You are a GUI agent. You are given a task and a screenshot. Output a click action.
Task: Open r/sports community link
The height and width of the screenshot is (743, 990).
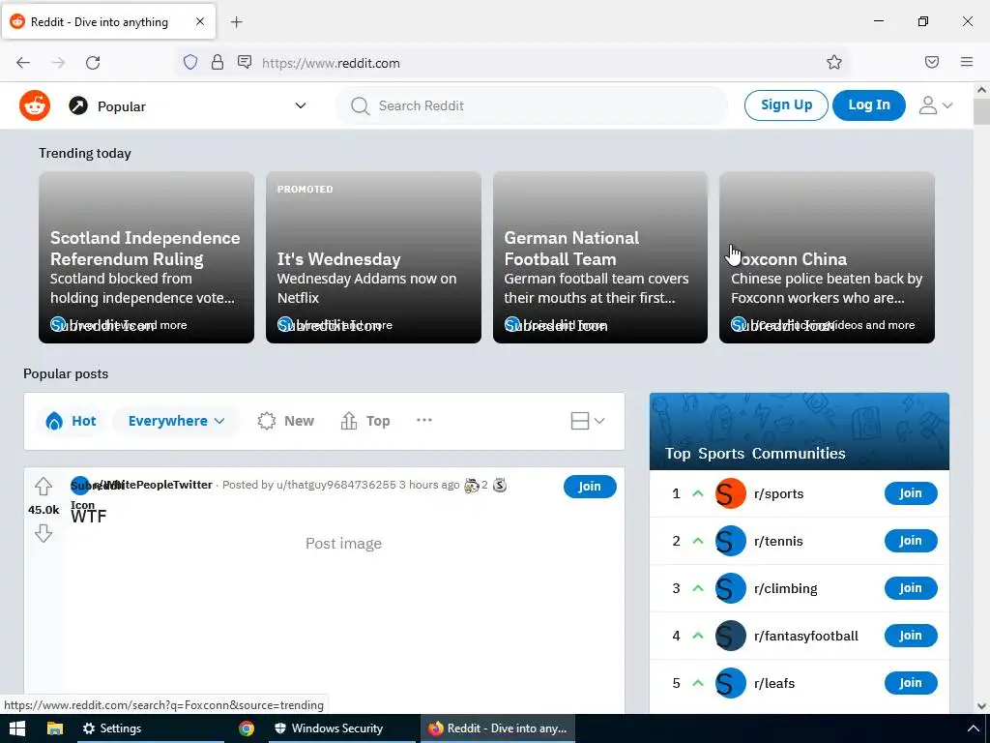tap(778, 493)
